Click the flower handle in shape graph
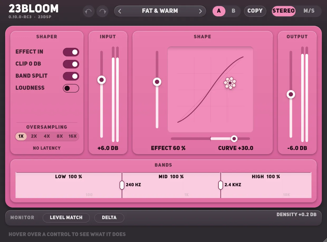The height and width of the screenshot is (242, 327). (x=230, y=83)
